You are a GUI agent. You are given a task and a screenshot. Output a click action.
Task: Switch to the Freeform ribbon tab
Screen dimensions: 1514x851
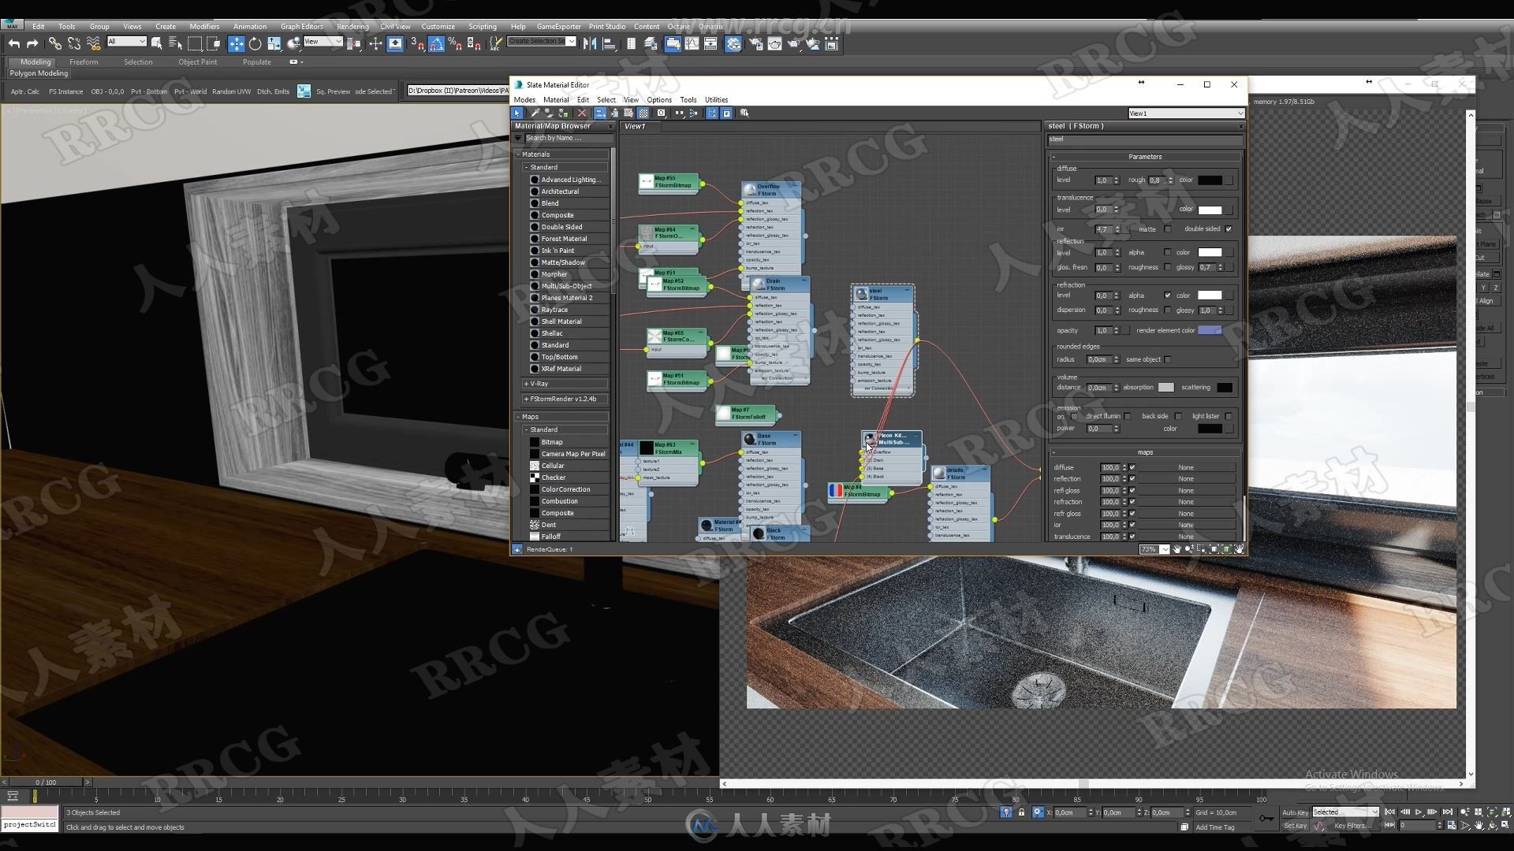pos(84,62)
